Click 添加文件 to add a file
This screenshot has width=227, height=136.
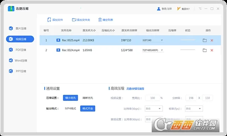pos(55,20)
